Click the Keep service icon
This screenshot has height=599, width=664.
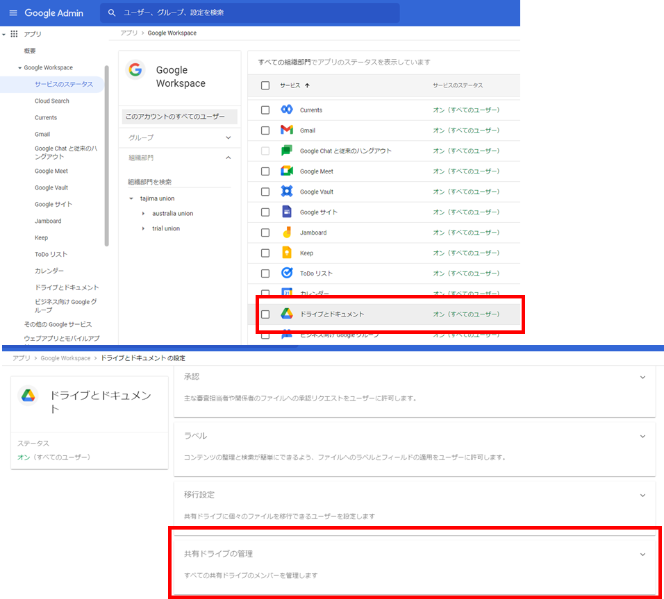point(287,253)
